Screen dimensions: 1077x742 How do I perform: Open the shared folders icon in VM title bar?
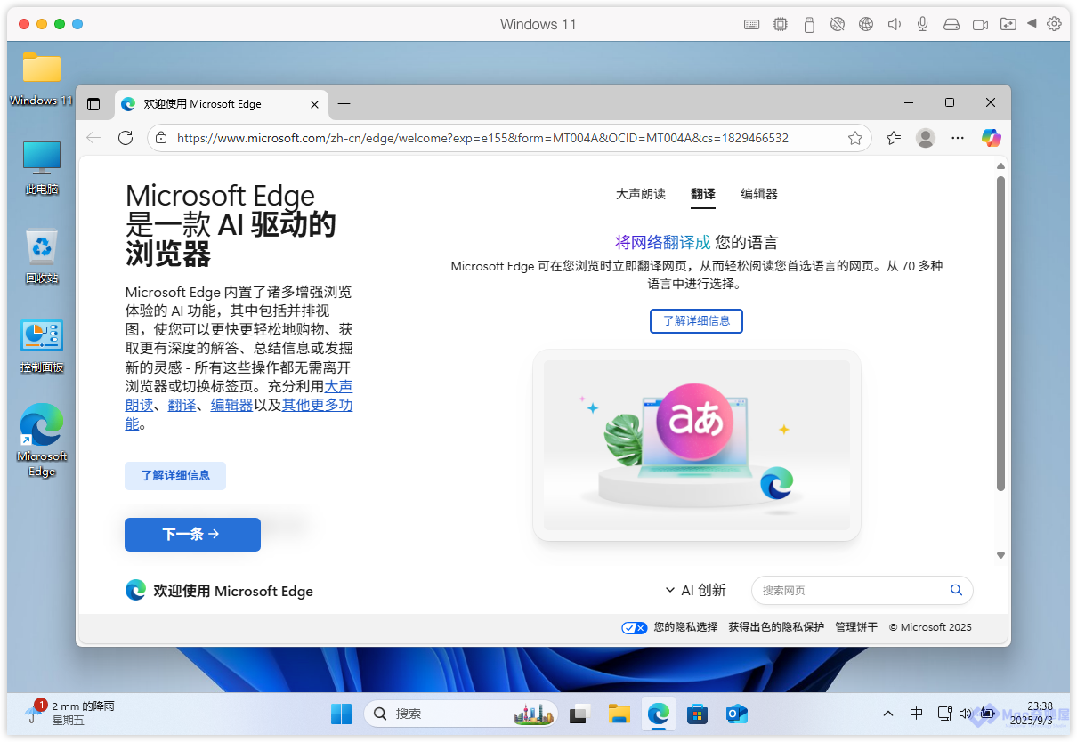[x=1008, y=25]
